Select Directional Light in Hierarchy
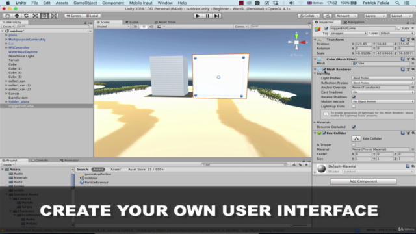This screenshot has height=234, width=416. coord(21,57)
